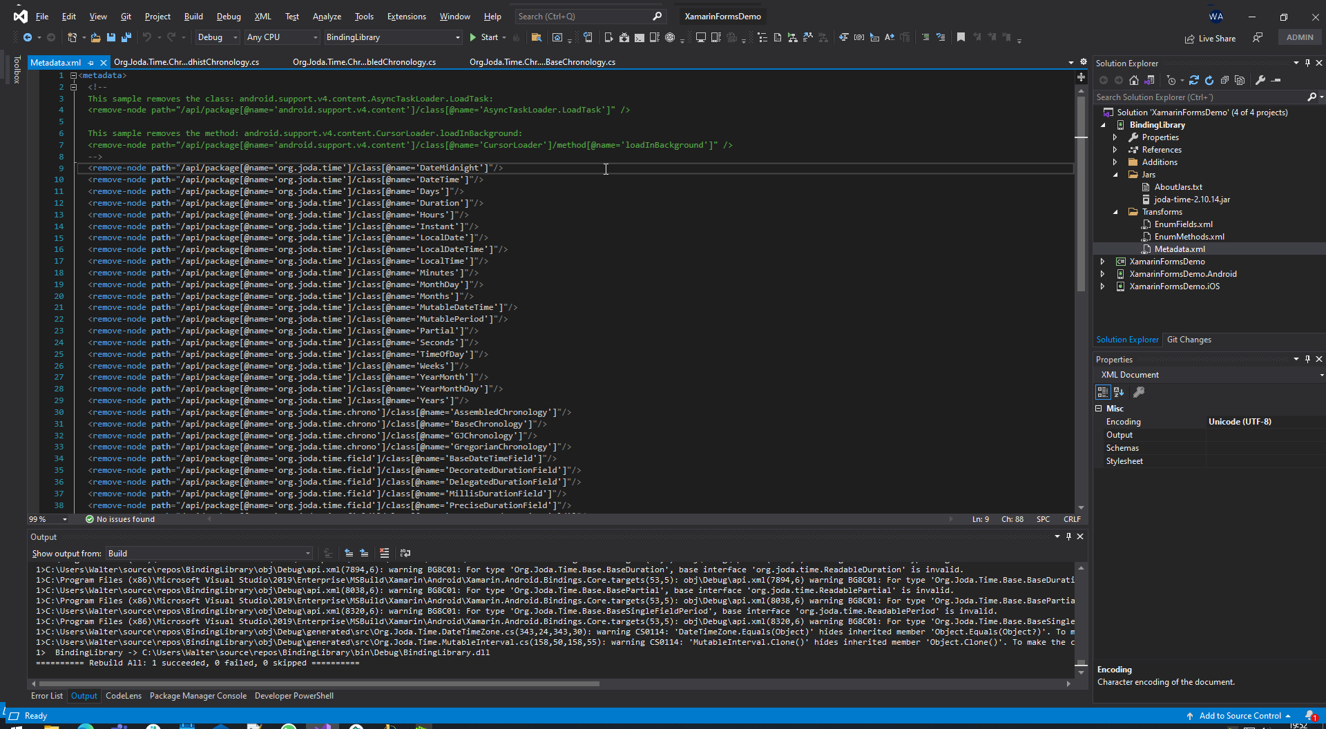Toggle Show All Files in Solution Explorer
Viewport: 1326px width, 729px height.
tap(1240, 80)
